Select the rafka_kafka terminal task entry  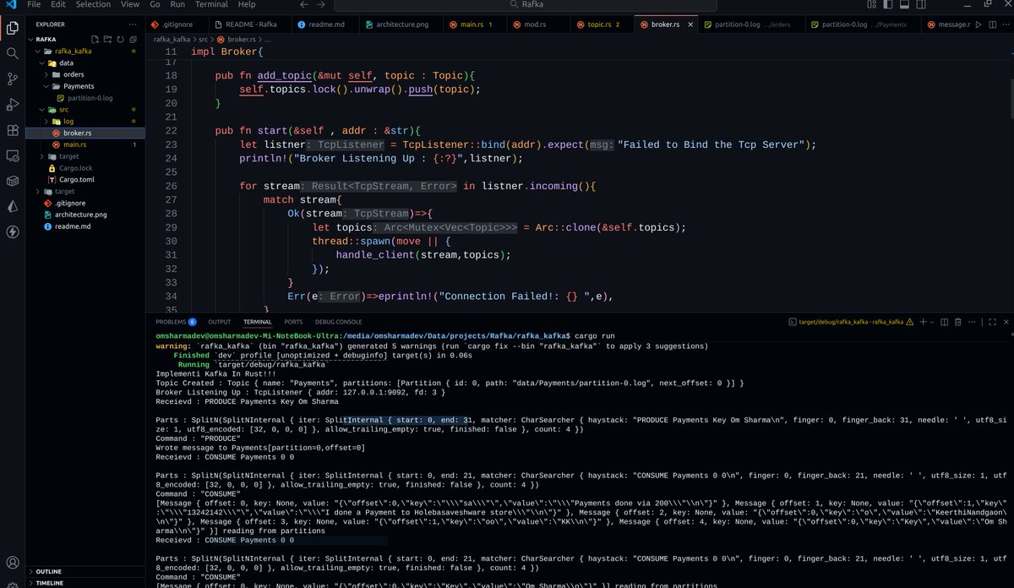coord(849,322)
